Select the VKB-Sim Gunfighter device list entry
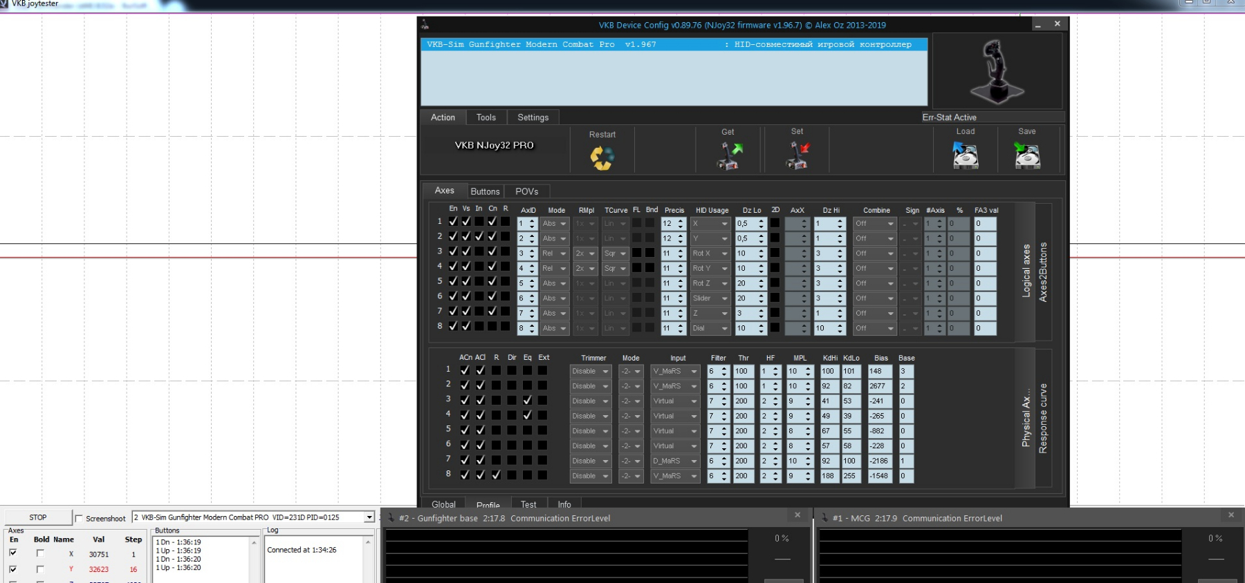This screenshot has width=1245, height=583. point(674,44)
